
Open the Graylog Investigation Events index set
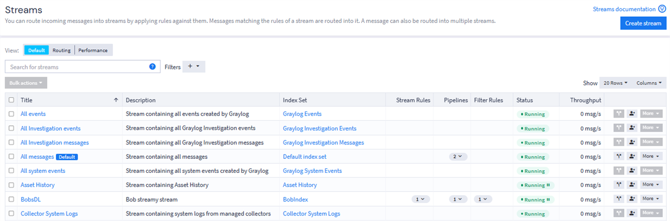tap(320, 128)
